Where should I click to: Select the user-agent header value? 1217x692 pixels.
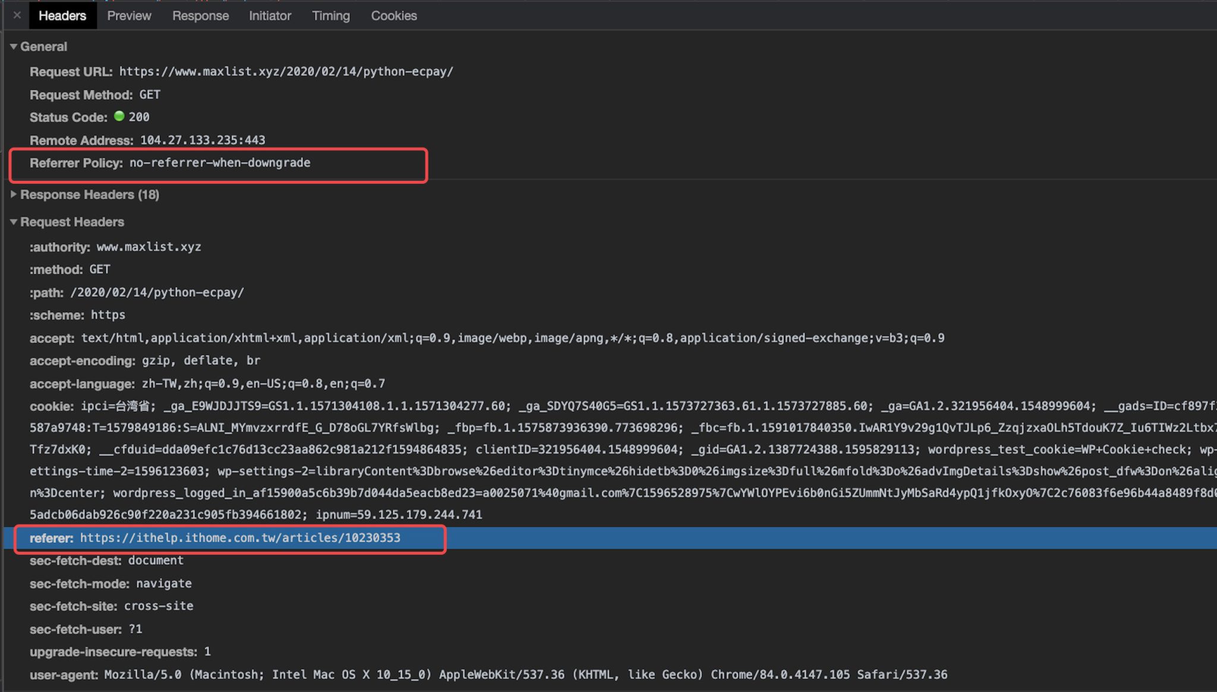point(525,675)
